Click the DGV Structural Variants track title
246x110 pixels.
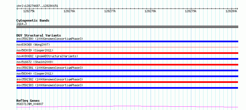[x=39, y=35]
